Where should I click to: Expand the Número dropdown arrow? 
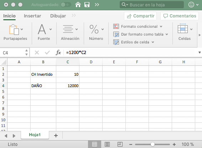point(103,29)
